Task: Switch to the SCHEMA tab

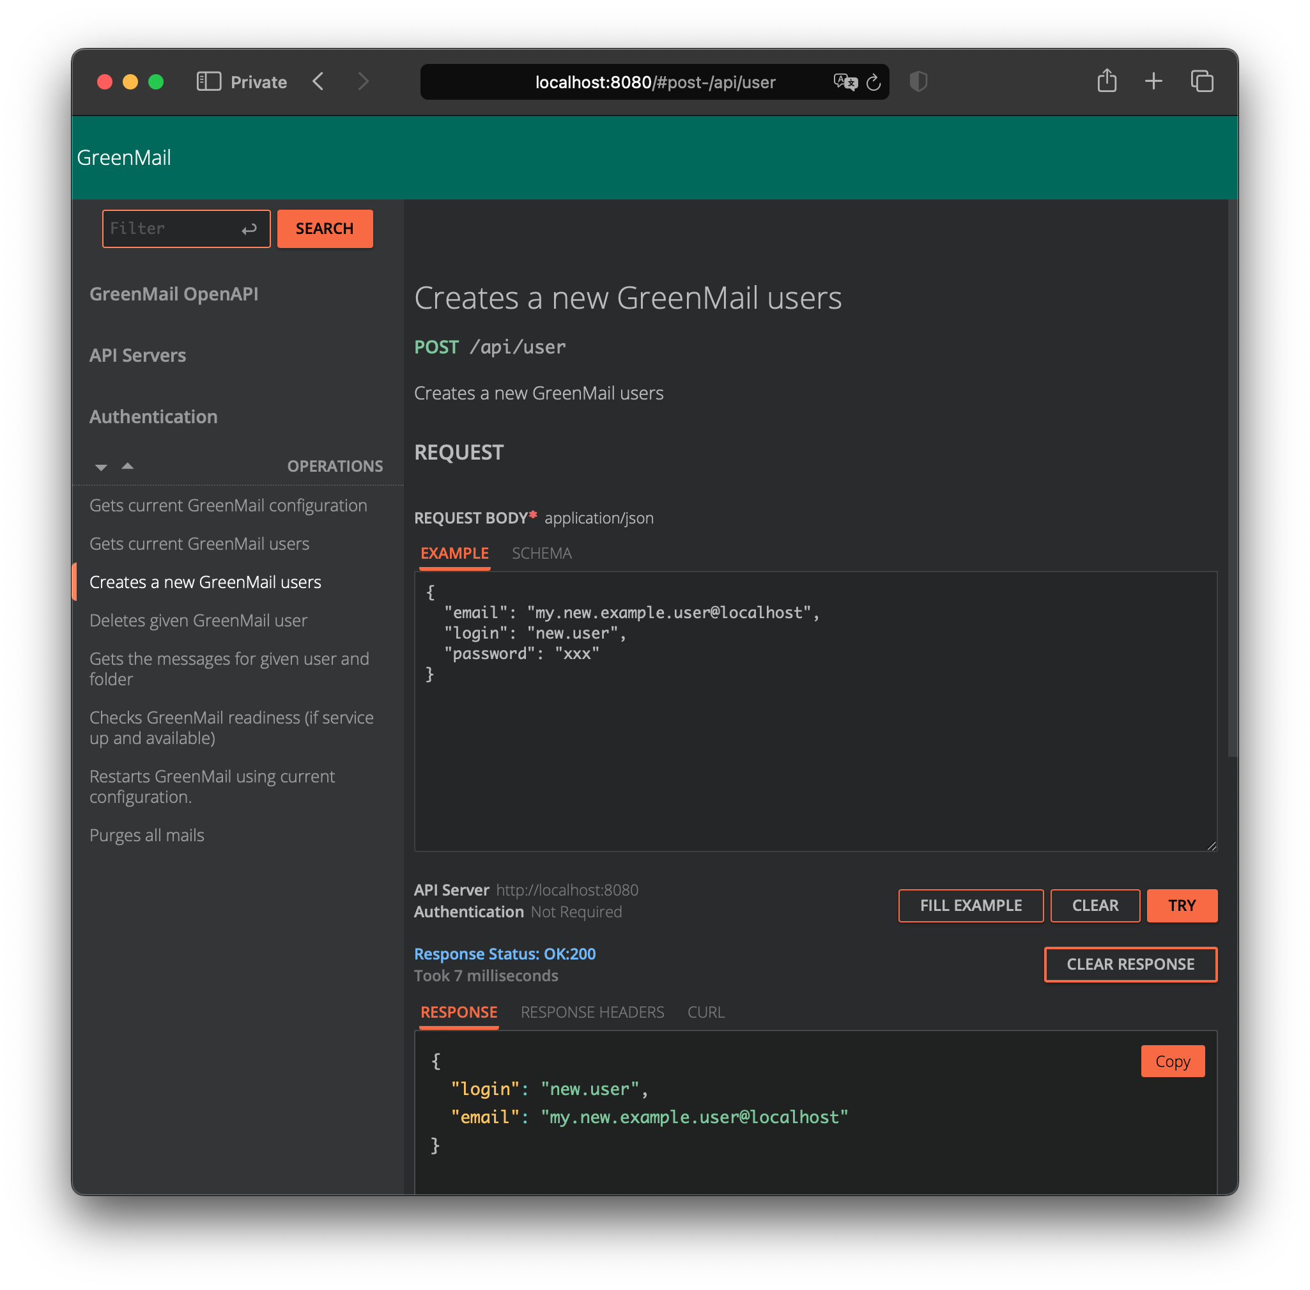Action: [541, 553]
